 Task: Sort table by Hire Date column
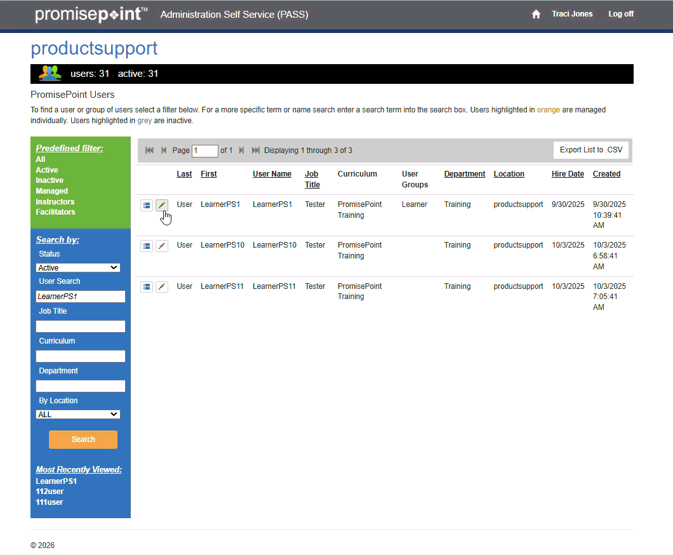[567, 174]
